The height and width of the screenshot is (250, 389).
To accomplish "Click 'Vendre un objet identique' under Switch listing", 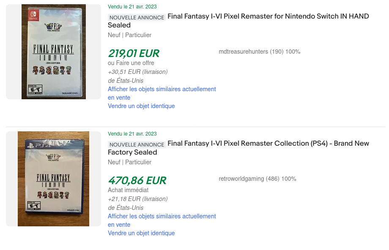I will (x=141, y=106).
